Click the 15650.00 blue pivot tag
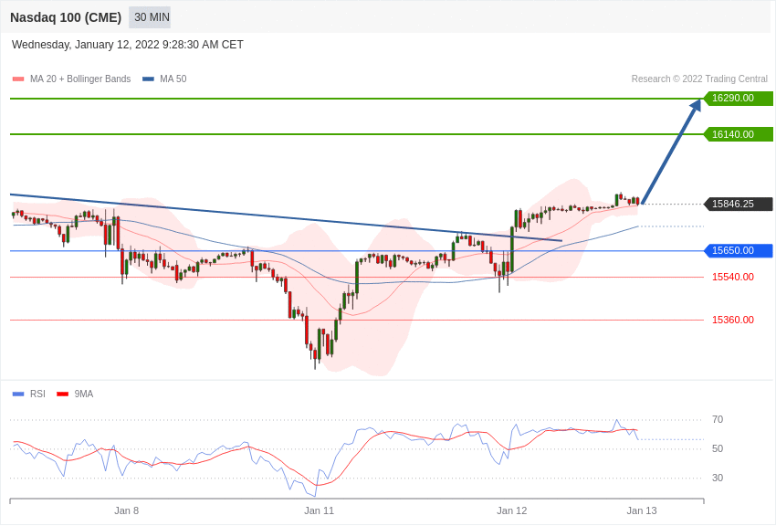776x526 pixels. (x=739, y=251)
